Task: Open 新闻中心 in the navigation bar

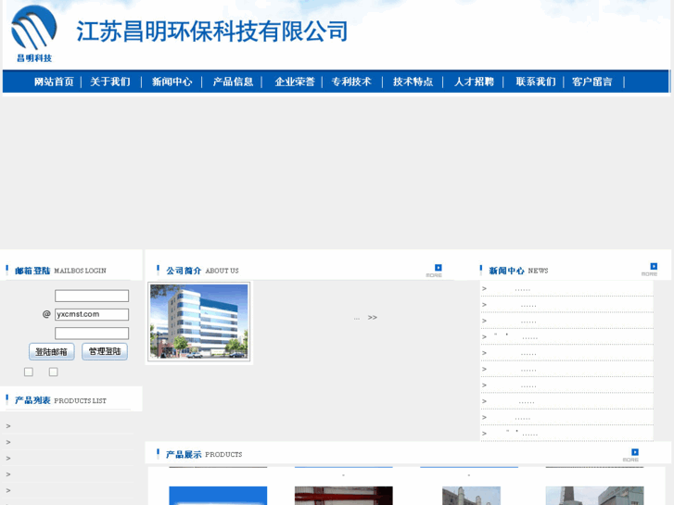Action: pyautogui.click(x=172, y=82)
